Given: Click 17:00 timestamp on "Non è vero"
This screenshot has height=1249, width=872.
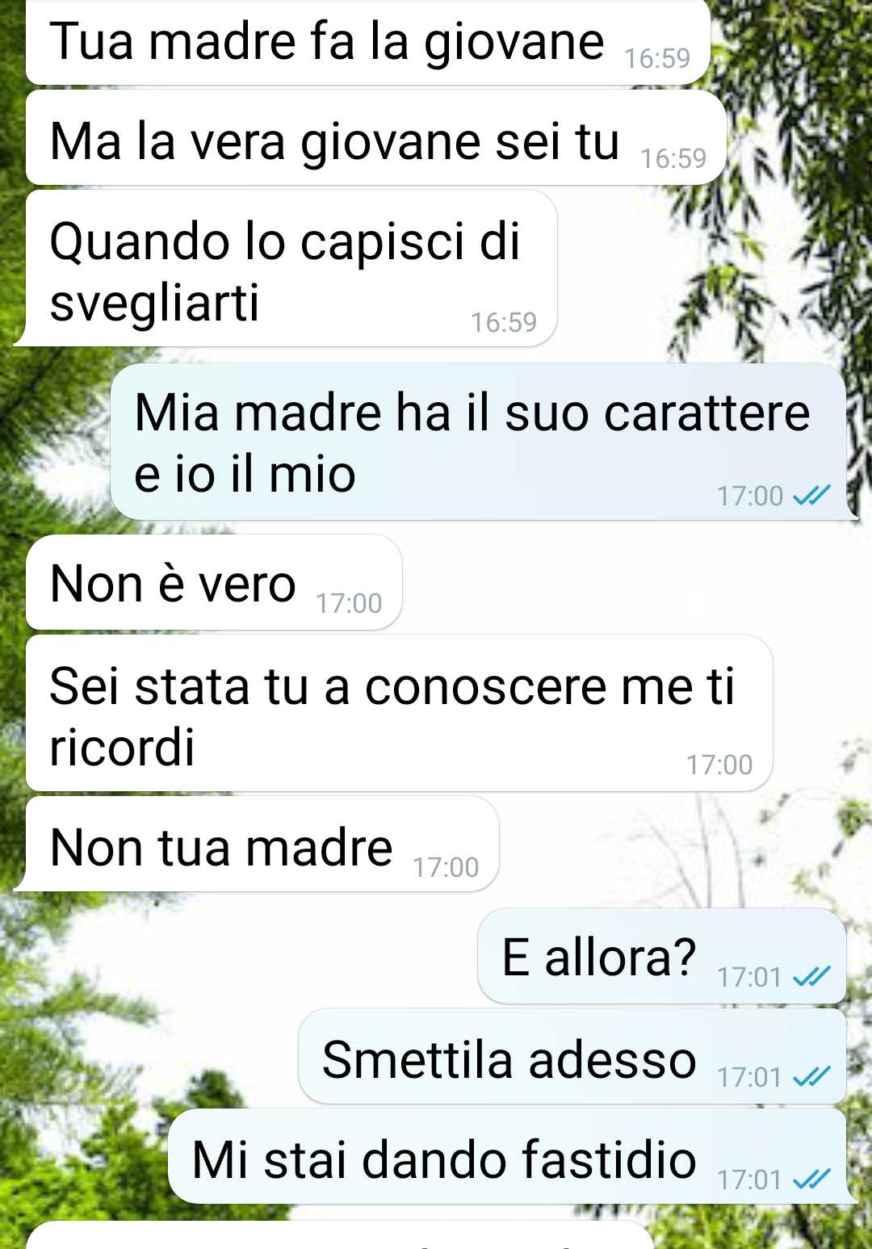Looking at the screenshot, I should [x=349, y=603].
